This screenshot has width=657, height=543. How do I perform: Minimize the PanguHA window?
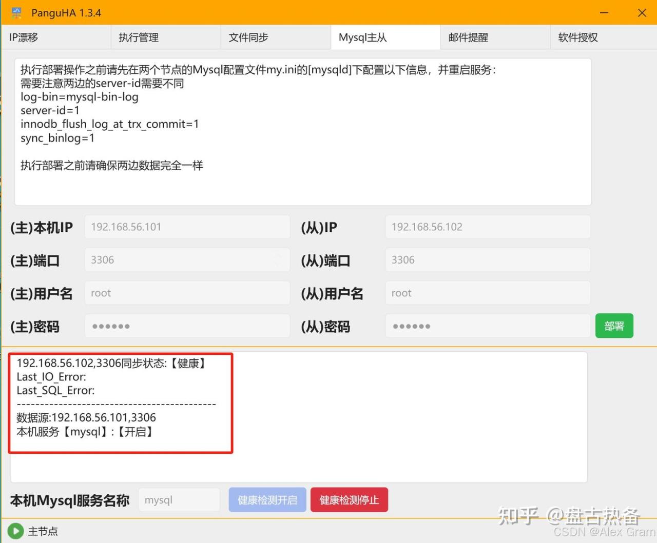(604, 13)
